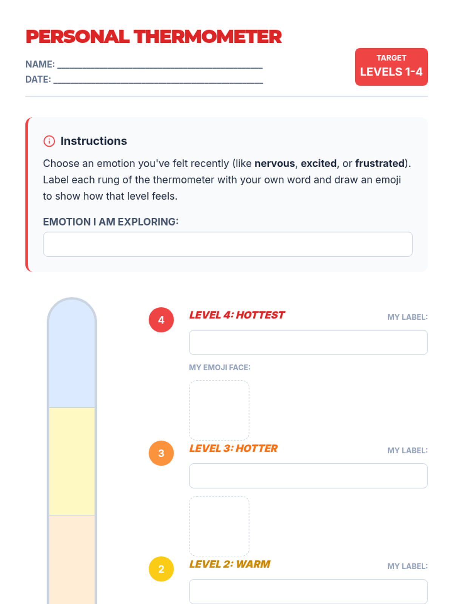
Task: Click the Level 2 Warm label field
Action: tap(308, 591)
